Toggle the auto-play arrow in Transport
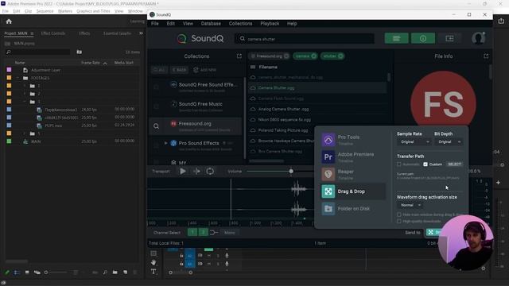Viewport: 509px width, 286px height. [x=196, y=172]
